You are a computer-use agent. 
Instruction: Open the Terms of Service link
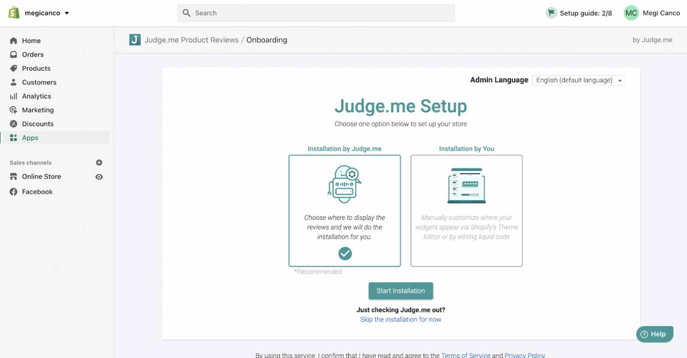(x=466, y=355)
